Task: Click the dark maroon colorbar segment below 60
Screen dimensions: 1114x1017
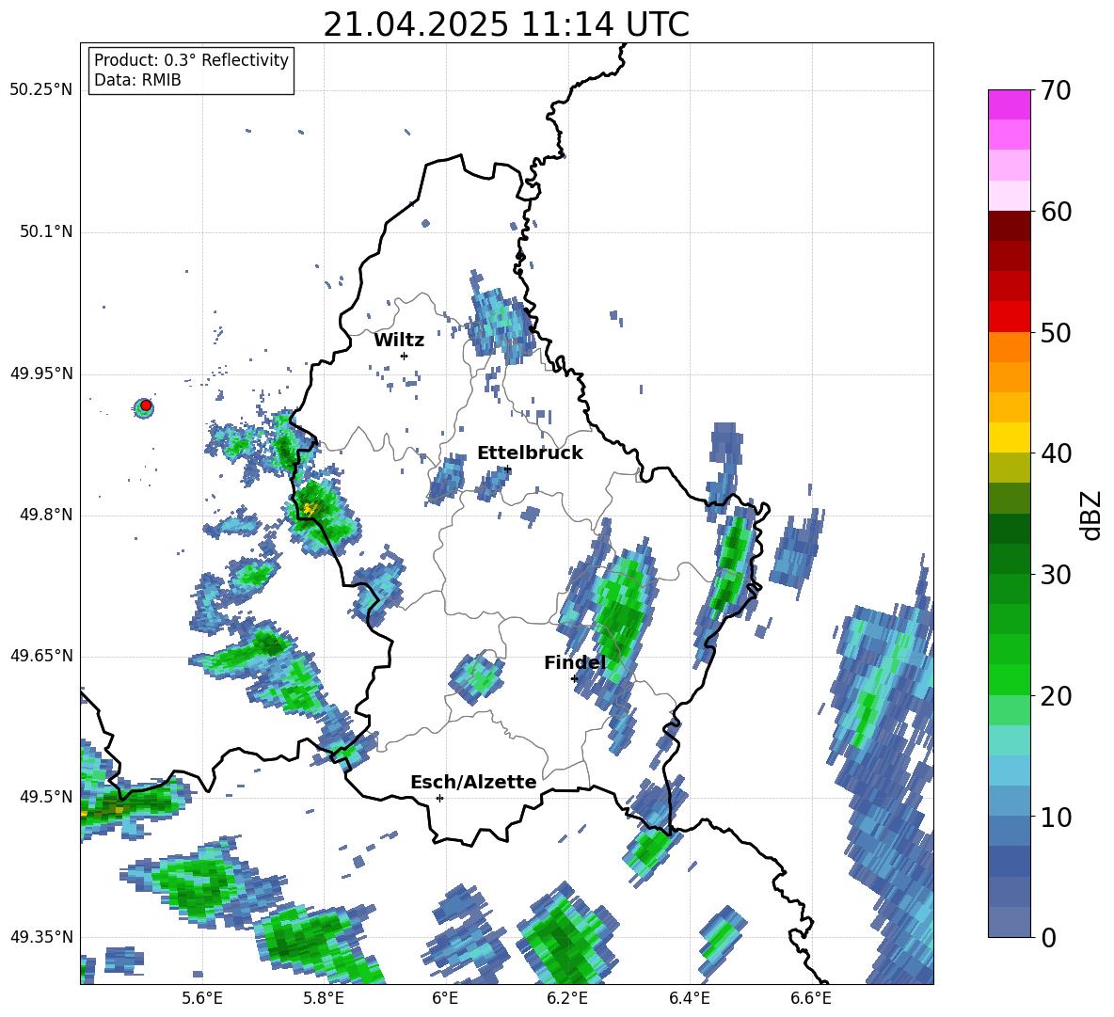Action: click(1009, 226)
